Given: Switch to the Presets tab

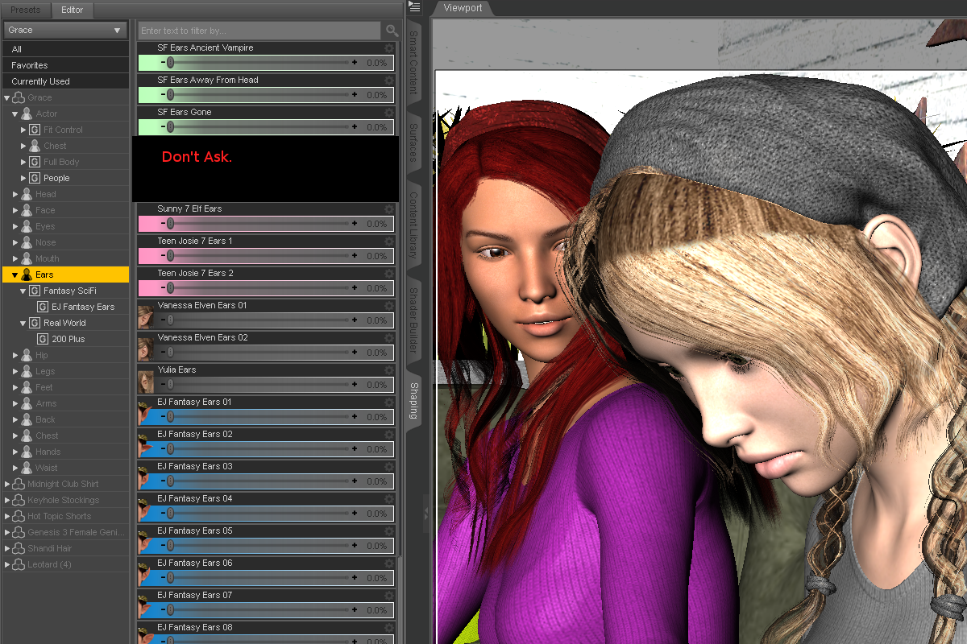Looking at the screenshot, I should [x=25, y=10].
